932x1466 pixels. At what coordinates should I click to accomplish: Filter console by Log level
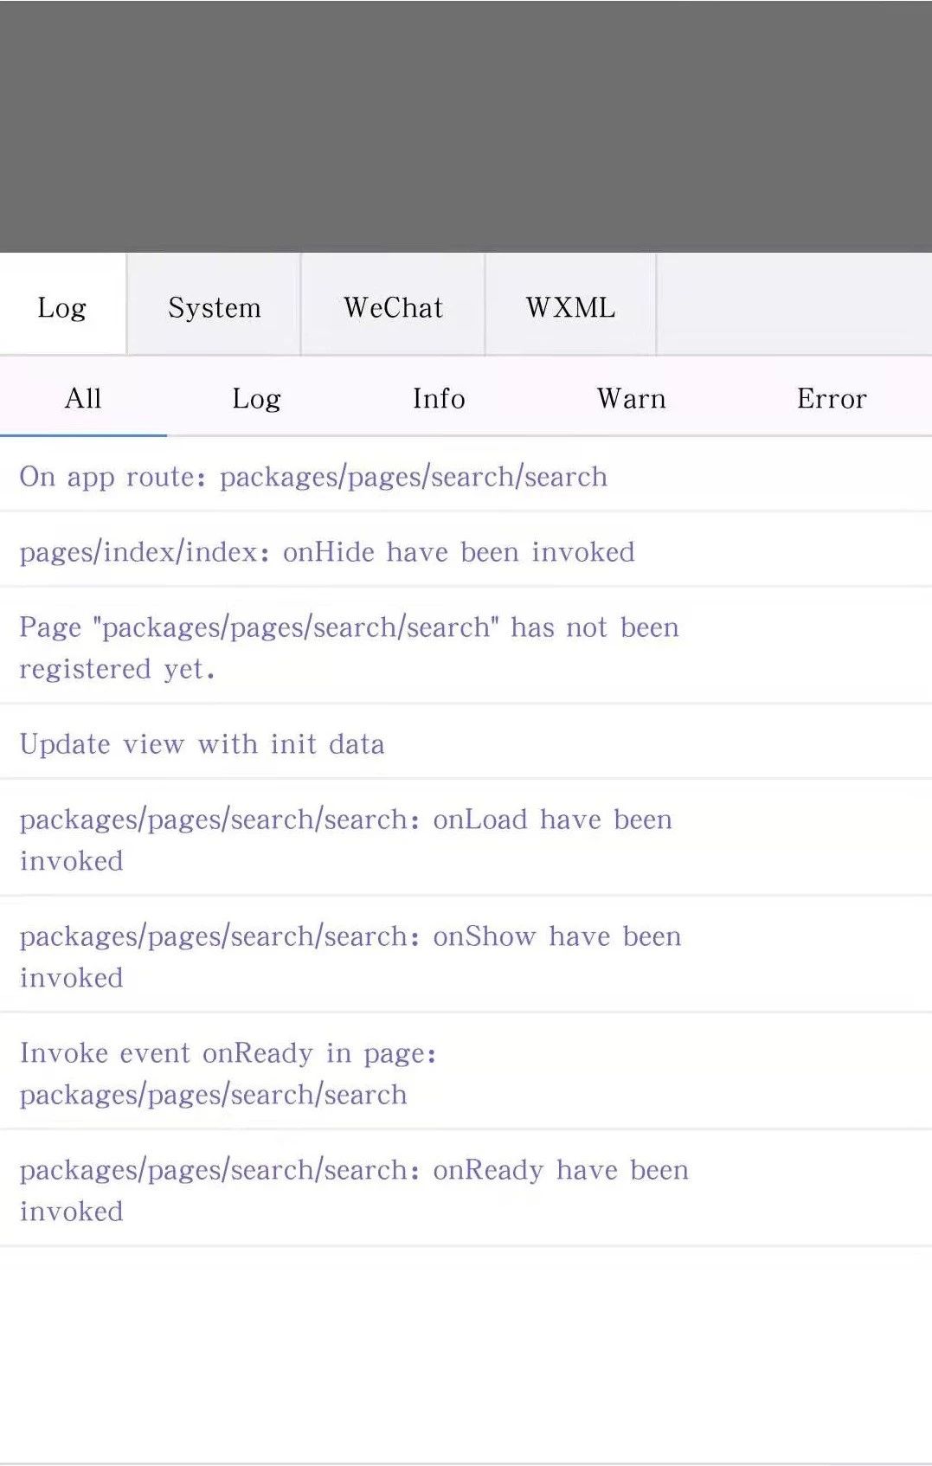coord(256,397)
